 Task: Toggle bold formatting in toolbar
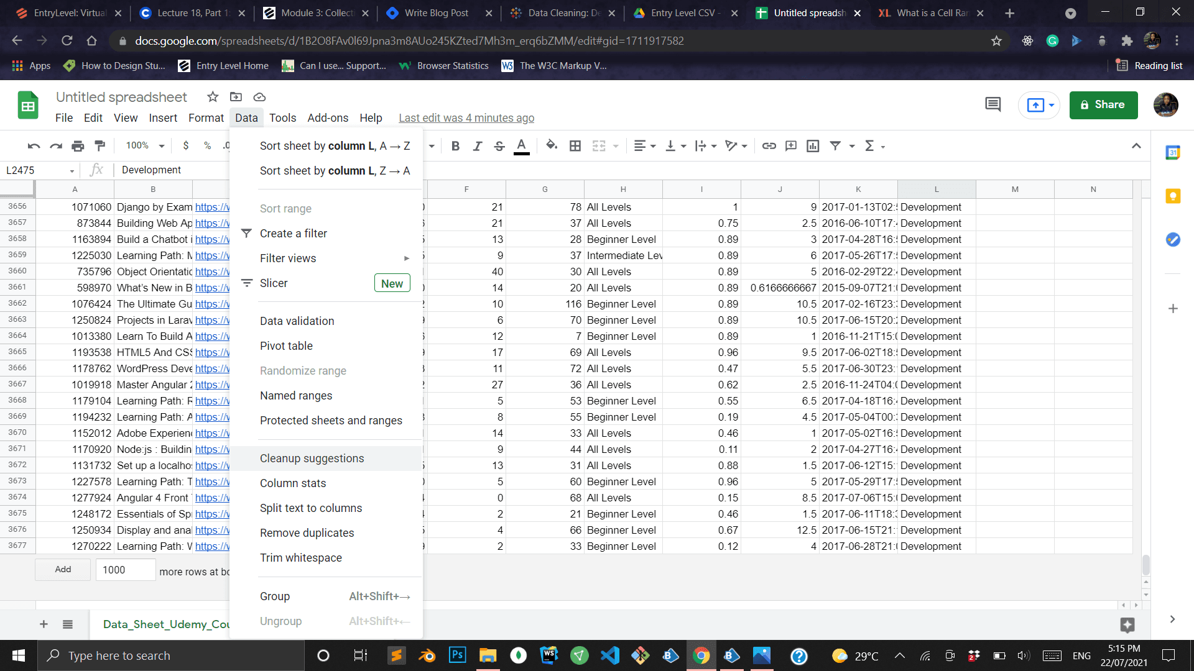[455, 146]
